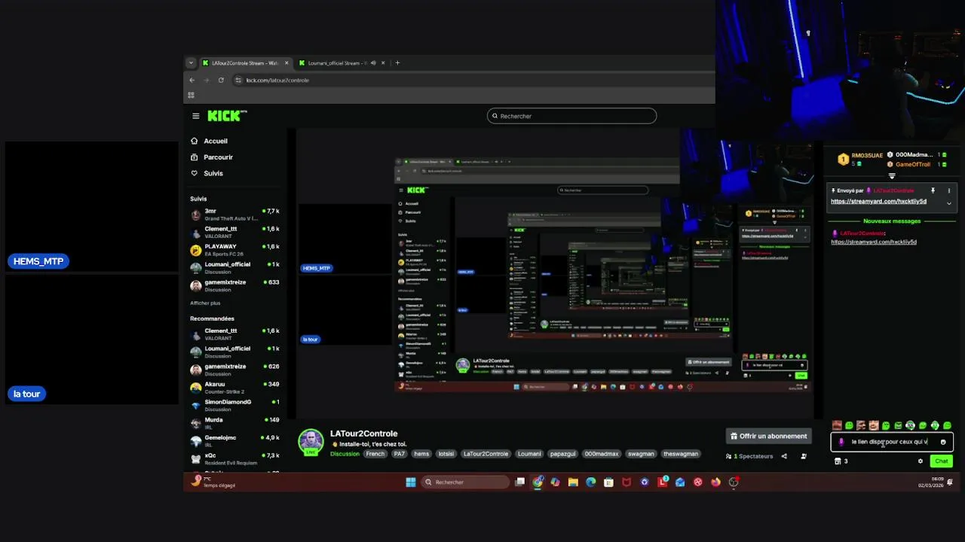The image size is (965, 542).
Task: Send message with the green Chat button
Action: point(942,461)
